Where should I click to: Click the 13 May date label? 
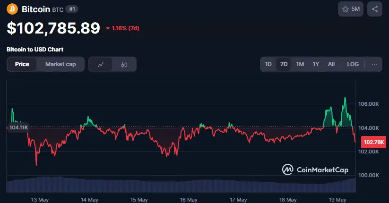(40, 200)
